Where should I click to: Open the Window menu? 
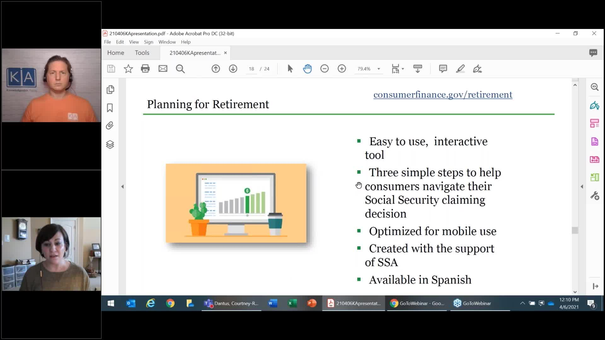pyautogui.click(x=167, y=42)
